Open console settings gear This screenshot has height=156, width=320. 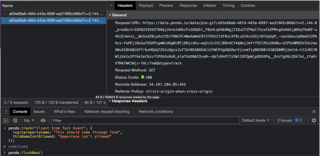tap(314, 120)
